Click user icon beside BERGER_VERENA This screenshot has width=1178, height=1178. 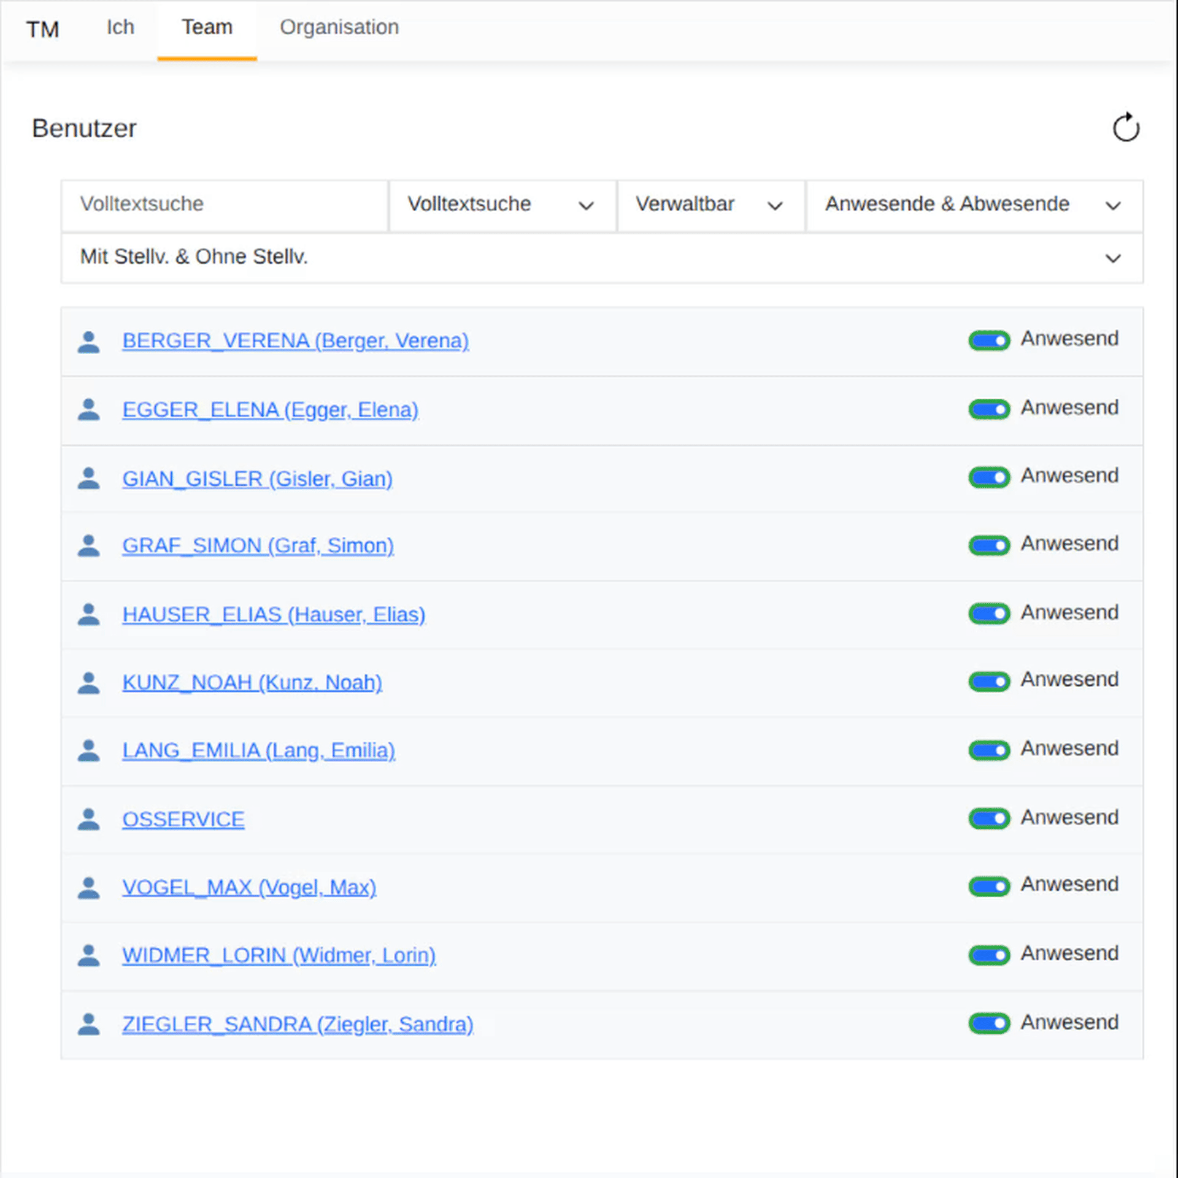tap(88, 342)
